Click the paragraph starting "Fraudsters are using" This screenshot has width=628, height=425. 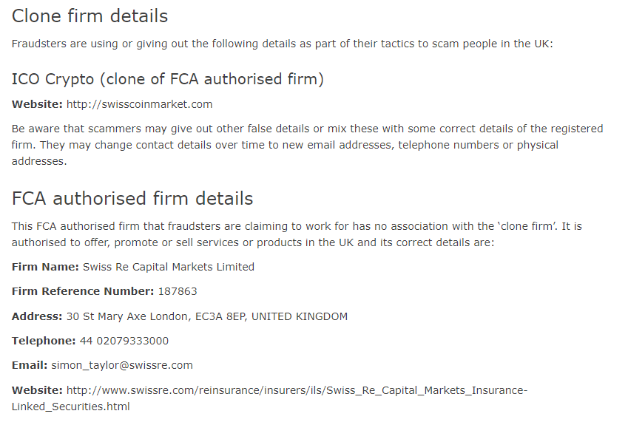[x=282, y=44]
